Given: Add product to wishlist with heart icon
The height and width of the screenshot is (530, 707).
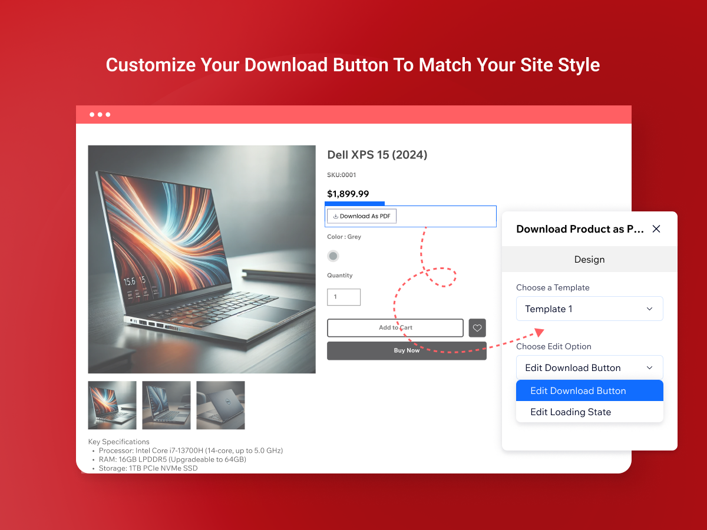Looking at the screenshot, I should pyautogui.click(x=477, y=328).
